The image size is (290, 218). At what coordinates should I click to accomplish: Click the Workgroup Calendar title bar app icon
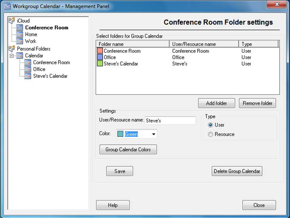(x=7, y=6)
